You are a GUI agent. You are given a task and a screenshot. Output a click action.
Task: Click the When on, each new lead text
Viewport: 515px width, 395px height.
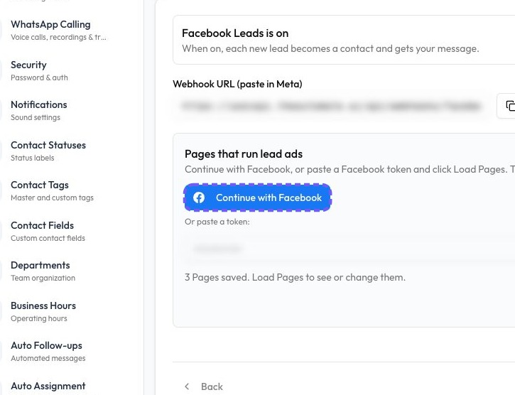click(x=330, y=48)
